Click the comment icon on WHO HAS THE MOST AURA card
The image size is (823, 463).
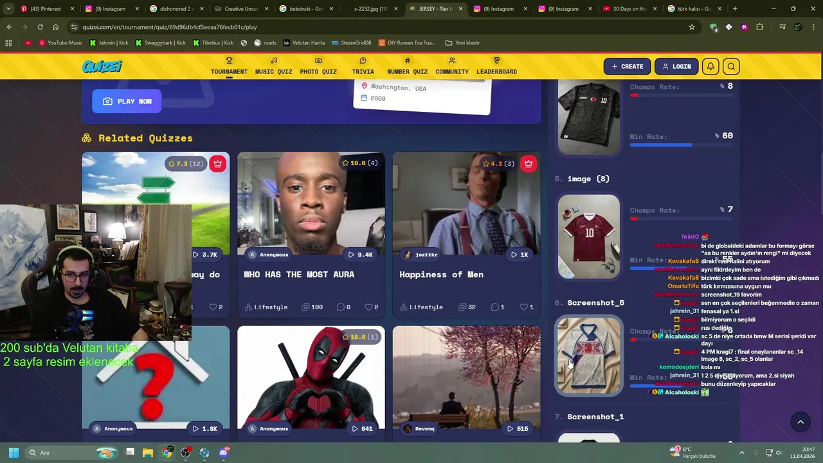(x=341, y=307)
